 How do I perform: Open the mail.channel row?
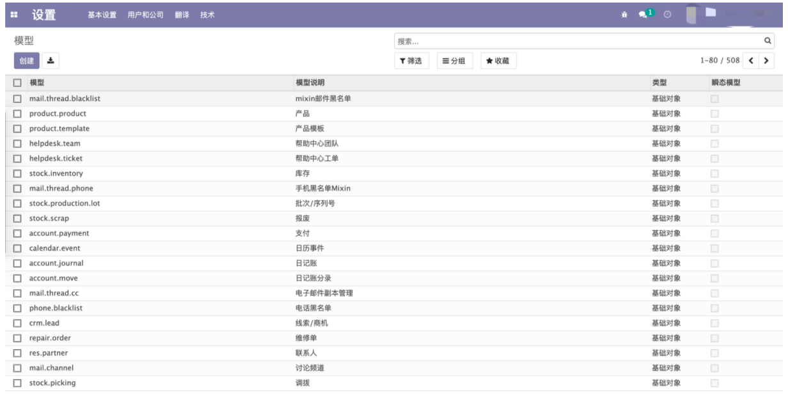pos(393,368)
